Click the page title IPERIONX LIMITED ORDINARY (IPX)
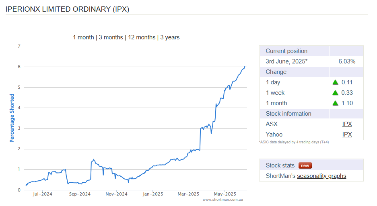Image resolution: width=377 pixels, height=206 pixels. [x=67, y=9]
